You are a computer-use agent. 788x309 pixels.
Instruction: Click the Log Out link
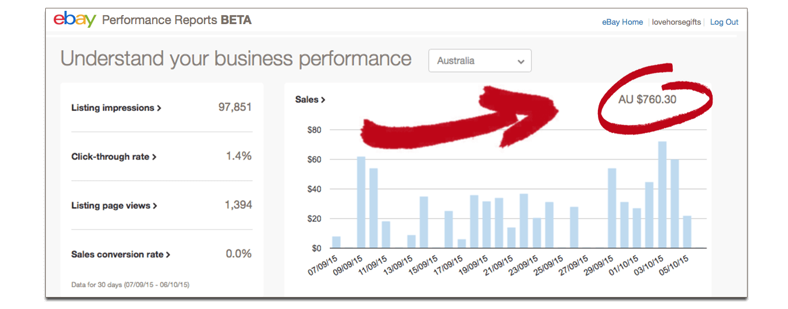pos(724,22)
